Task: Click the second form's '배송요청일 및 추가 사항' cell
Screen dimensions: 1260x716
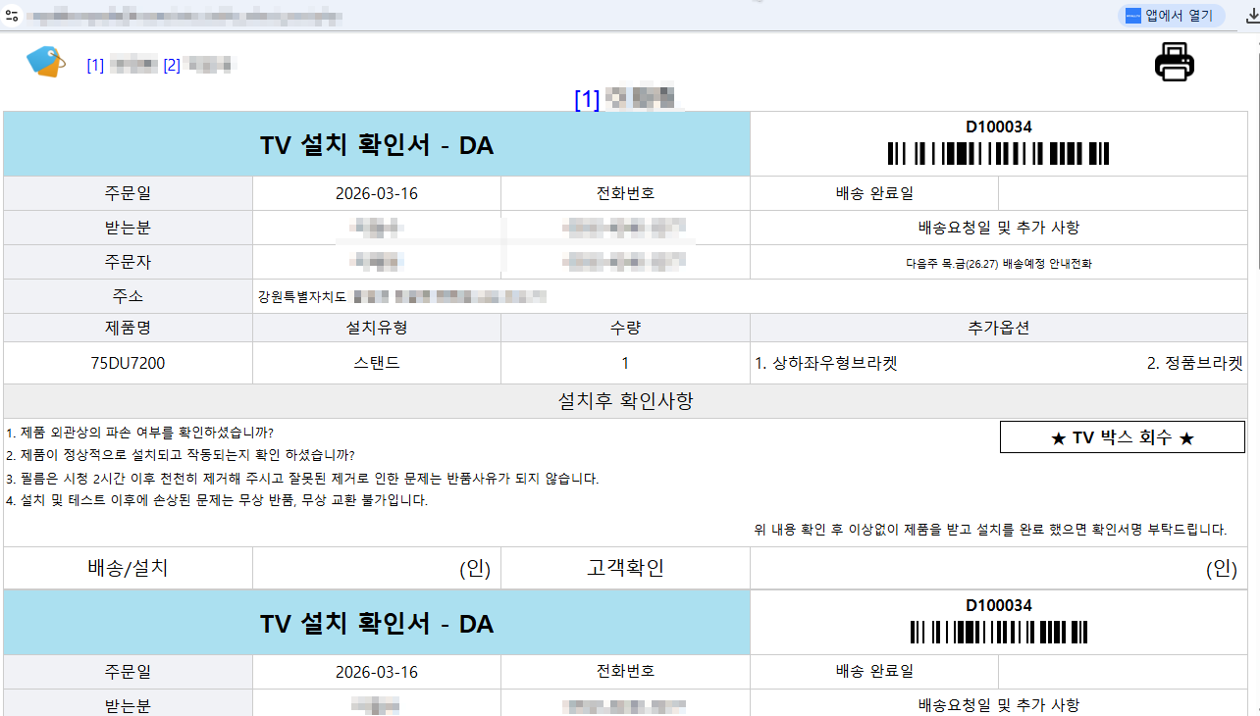Action: click(999, 704)
